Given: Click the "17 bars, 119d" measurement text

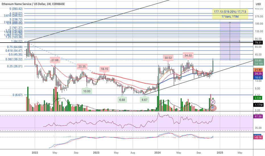Looking at the screenshot, I should coord(230,16).
